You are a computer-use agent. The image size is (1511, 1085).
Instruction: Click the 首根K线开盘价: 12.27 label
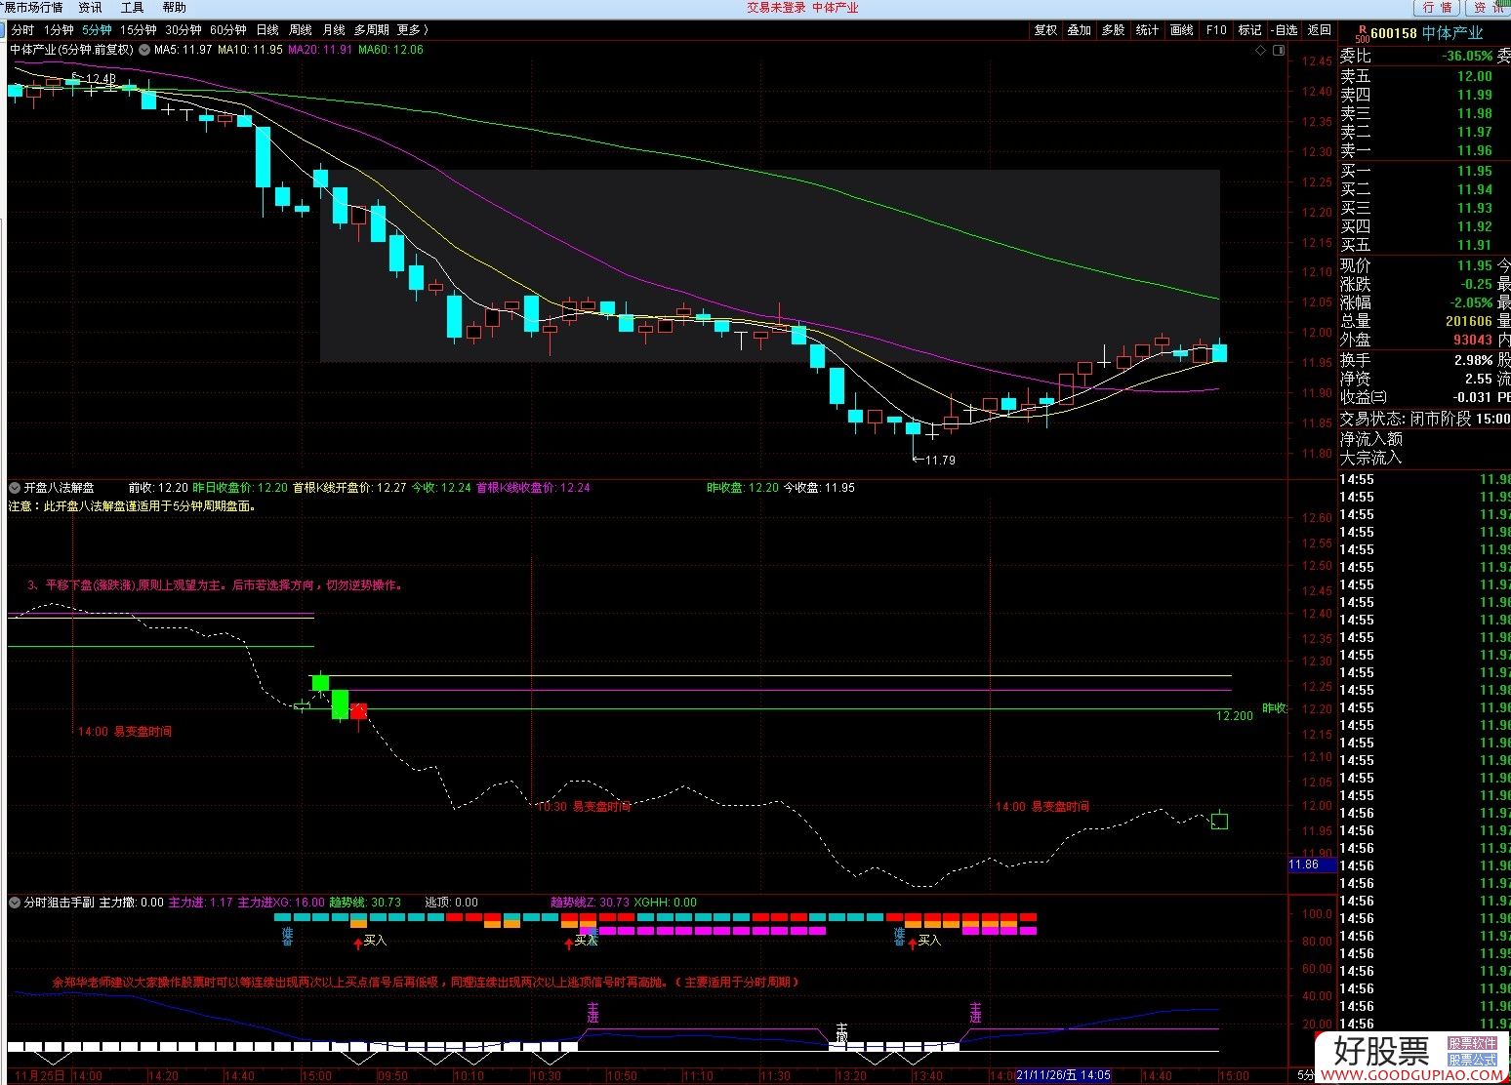click(349, 487)
